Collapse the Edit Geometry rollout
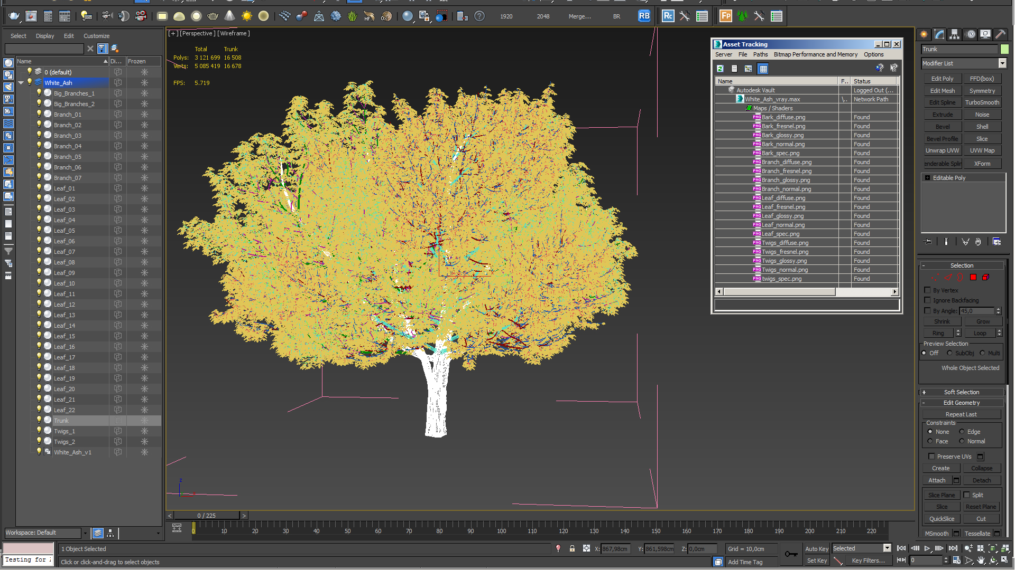 click(x=962, y=403)
